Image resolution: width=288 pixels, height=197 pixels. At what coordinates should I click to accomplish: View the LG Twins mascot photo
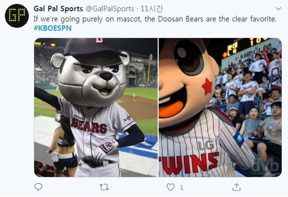pyautogui.click(x=220, y=108)
